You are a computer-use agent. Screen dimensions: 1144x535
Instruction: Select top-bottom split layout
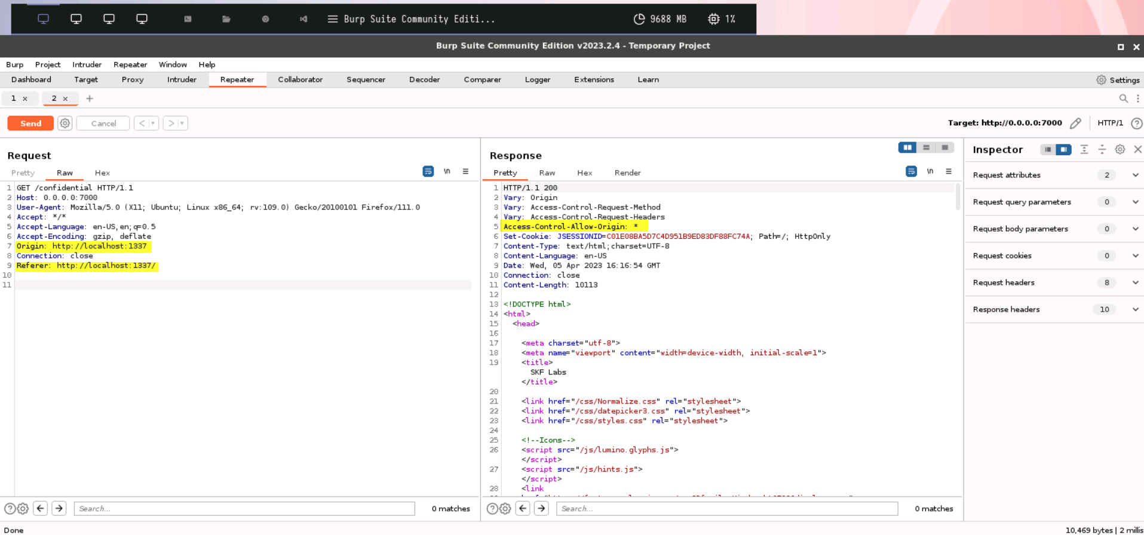926,147
